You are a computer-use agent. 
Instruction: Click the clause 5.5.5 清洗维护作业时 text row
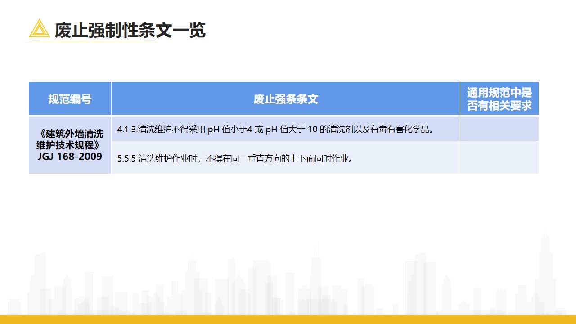(286, 157)
